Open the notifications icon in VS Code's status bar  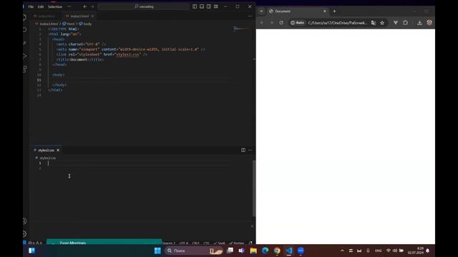250,243
